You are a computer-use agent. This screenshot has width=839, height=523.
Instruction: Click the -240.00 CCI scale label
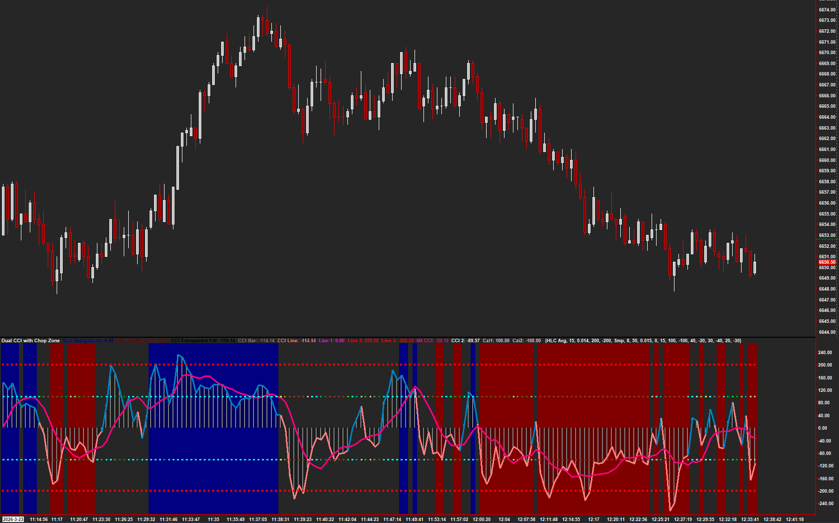coord(826,504)
